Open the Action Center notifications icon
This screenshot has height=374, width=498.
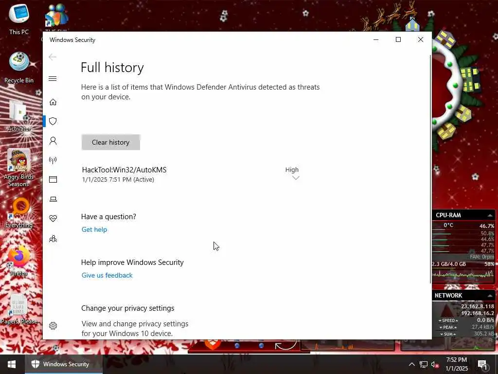click(x=482, y=364)
